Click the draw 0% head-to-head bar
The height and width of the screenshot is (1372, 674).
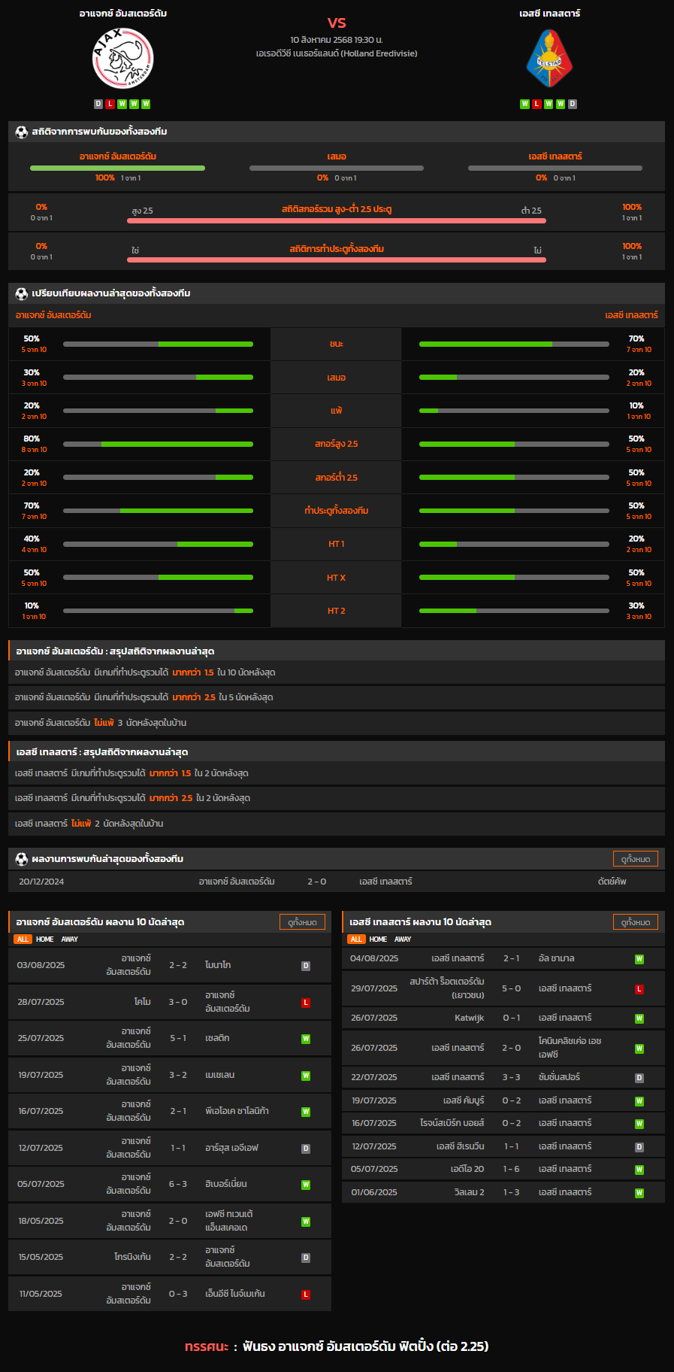pyautogui.click(x=337, y=168)
